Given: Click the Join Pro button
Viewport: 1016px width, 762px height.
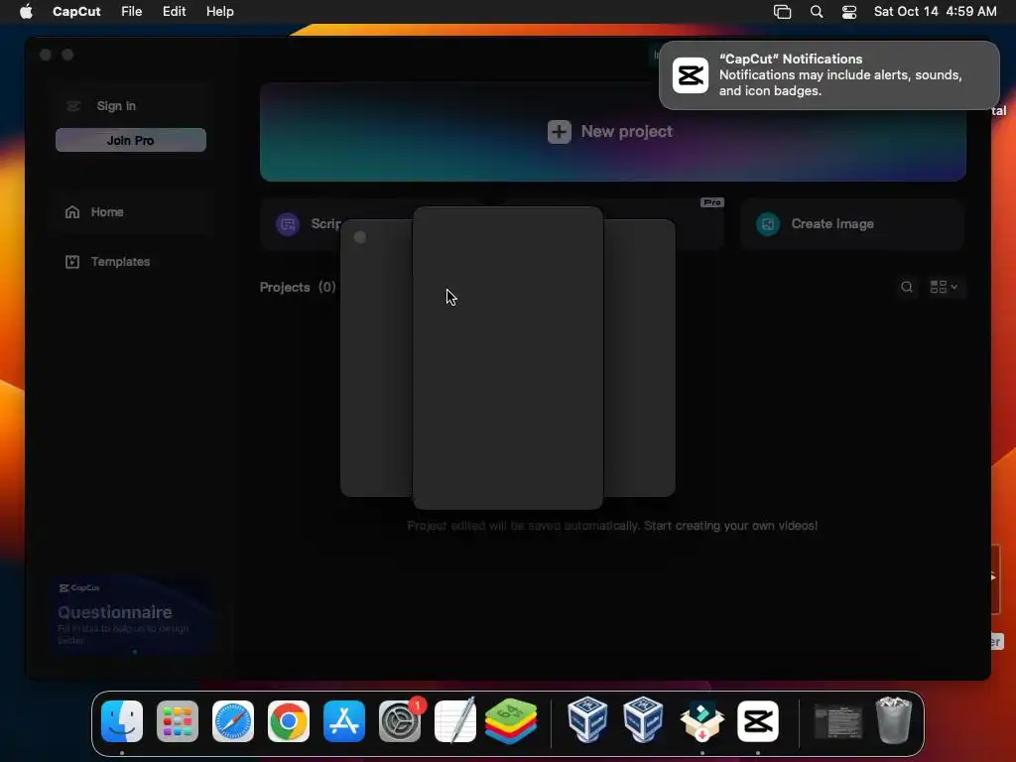Looking at the screenshot, I should point(131,140).
